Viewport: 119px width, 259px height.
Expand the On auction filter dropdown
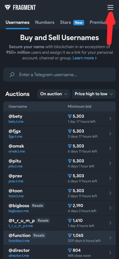[x=54, y=94]
